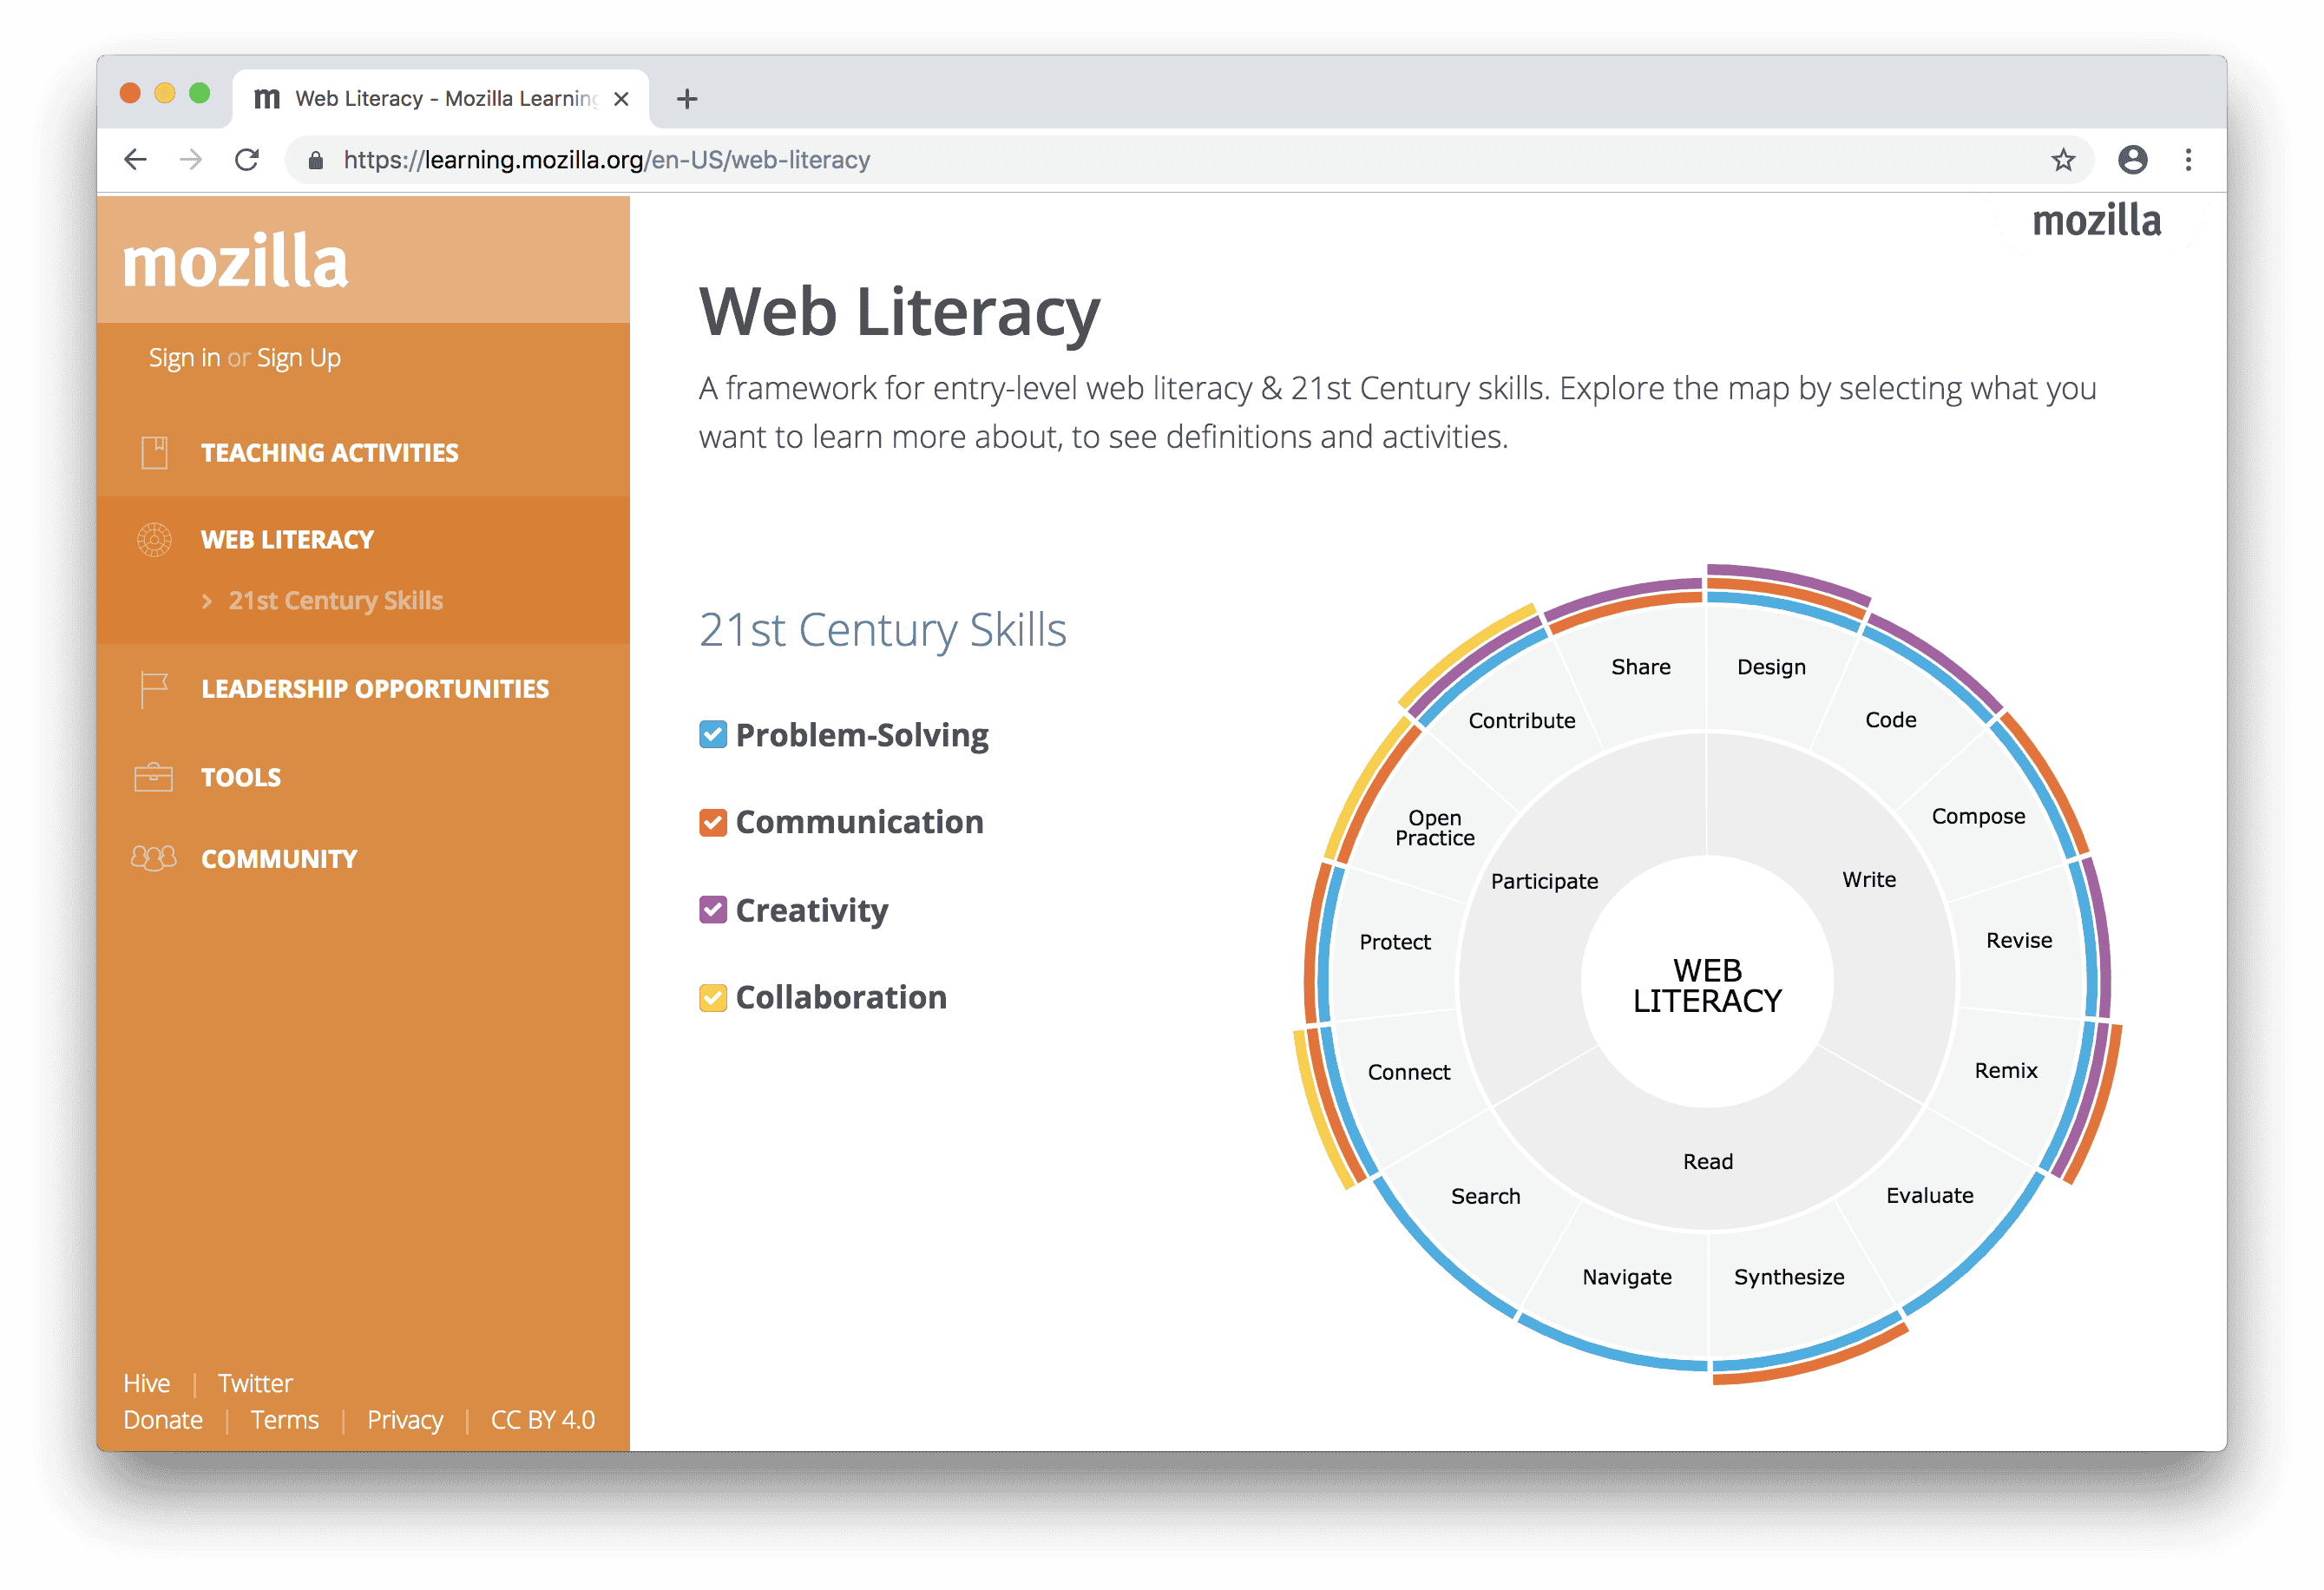
Task: Click the browser forward arrow
Action: (191, 160)
